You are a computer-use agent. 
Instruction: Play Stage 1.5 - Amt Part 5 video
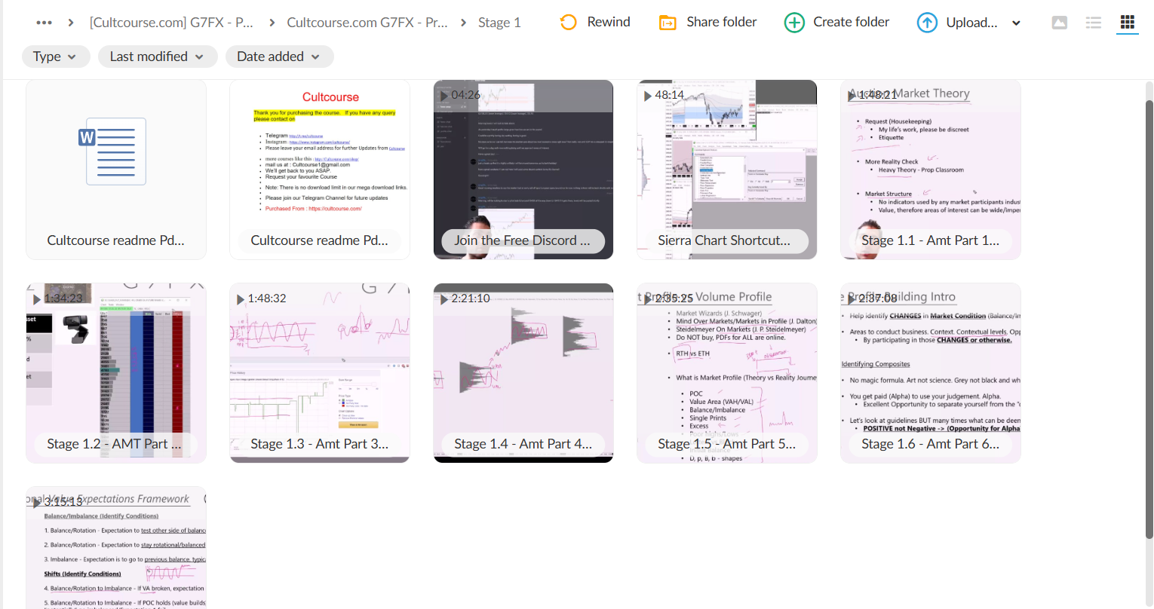tap(727, 373)
